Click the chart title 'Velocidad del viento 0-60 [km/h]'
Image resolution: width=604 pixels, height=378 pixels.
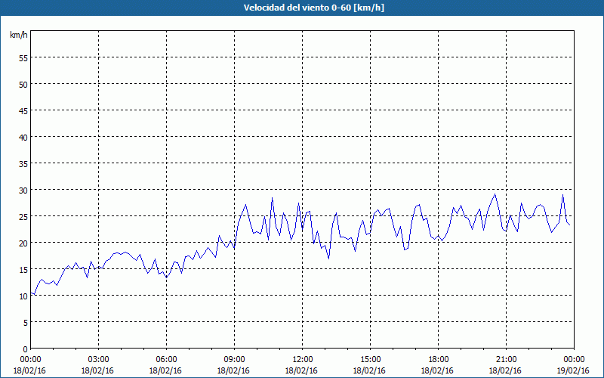point(314,8)
